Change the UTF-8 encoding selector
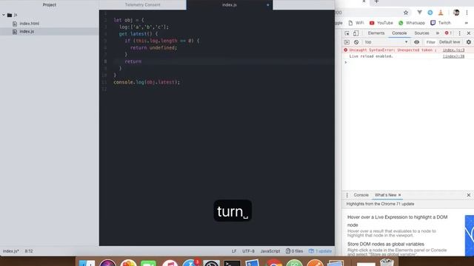Viewport: 474px width, 266px height. (248, 251)
